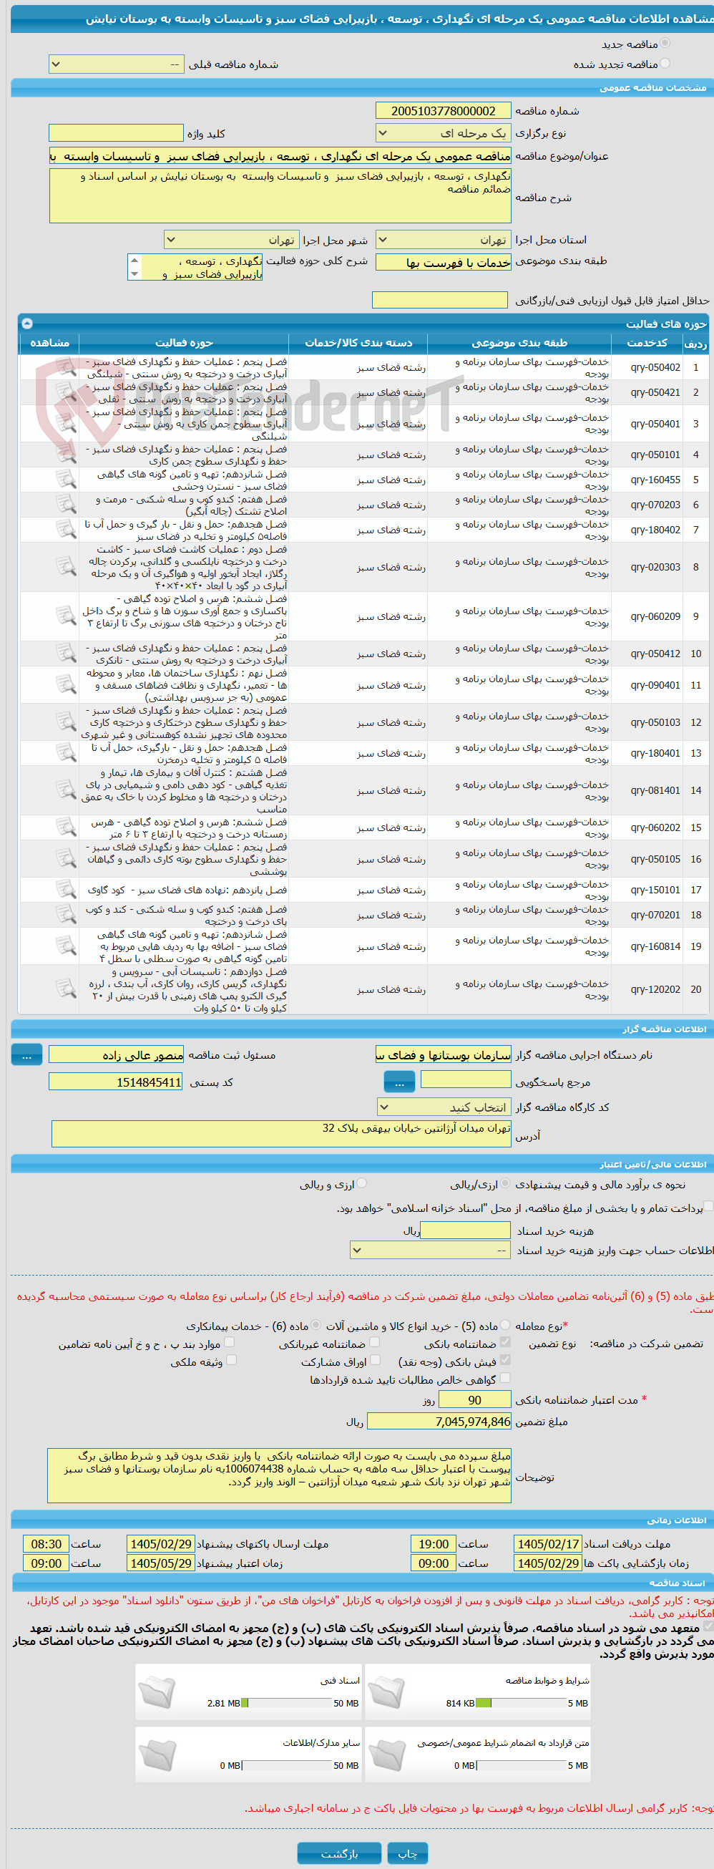Open the view icon for row qry-050402
This screenshot has height=1869, width=714.
click(x=66, y=367)
